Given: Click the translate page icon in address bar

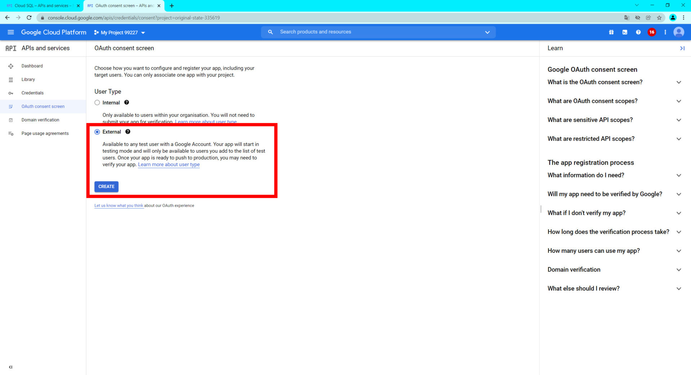Looking at the screenshot, I should [627, 18].
